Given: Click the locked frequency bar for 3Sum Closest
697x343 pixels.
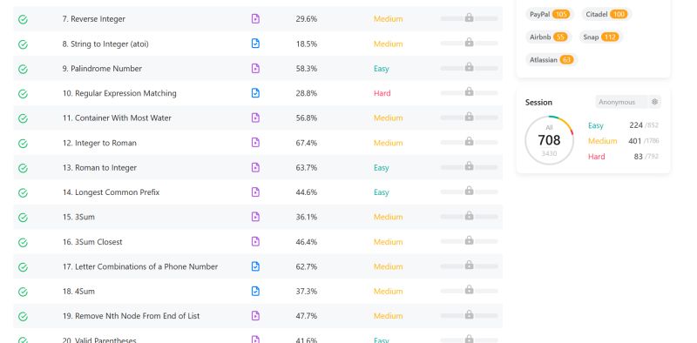Looking at the screenshot, I should (x=469, y=241).
